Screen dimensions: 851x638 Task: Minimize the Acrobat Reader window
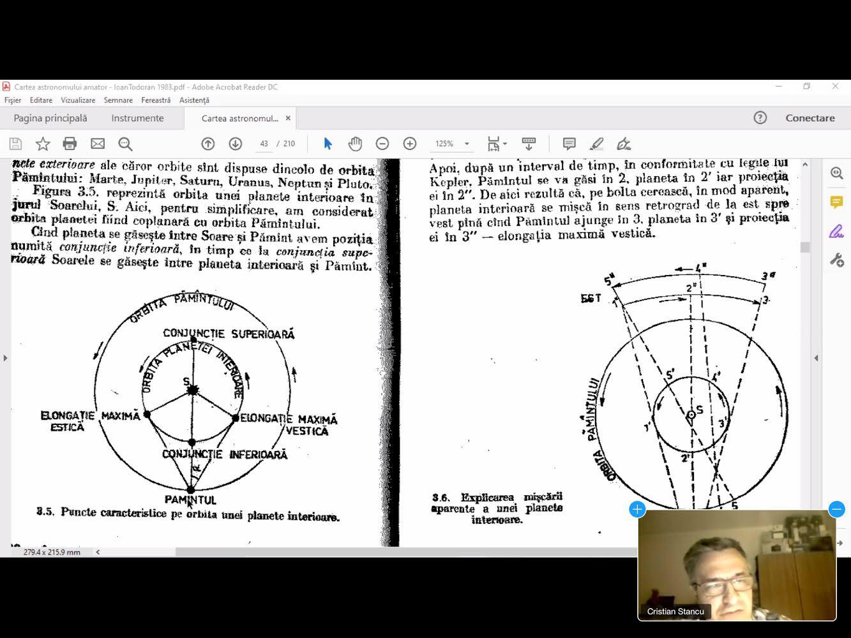pyautogui.click(x=779, y=86)
